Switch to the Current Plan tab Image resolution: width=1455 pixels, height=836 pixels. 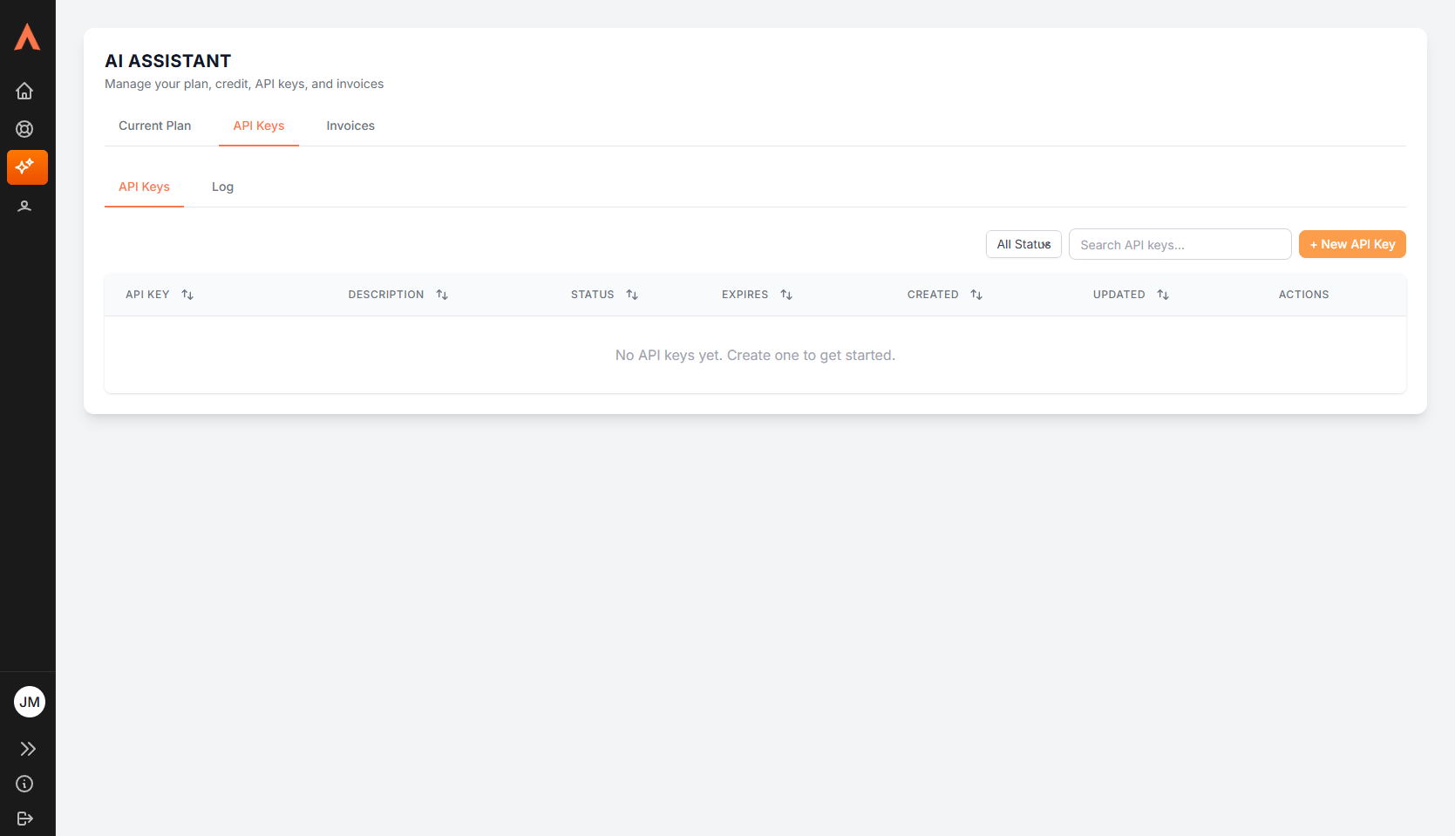coord(154,126)
